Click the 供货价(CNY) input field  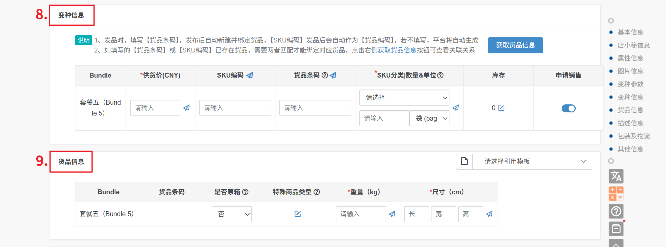tap(155, 108)
